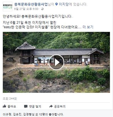
Task: Open the 충북문화유산 STORY profile picture
Action: pyautogui.click(x=8, y=6)
